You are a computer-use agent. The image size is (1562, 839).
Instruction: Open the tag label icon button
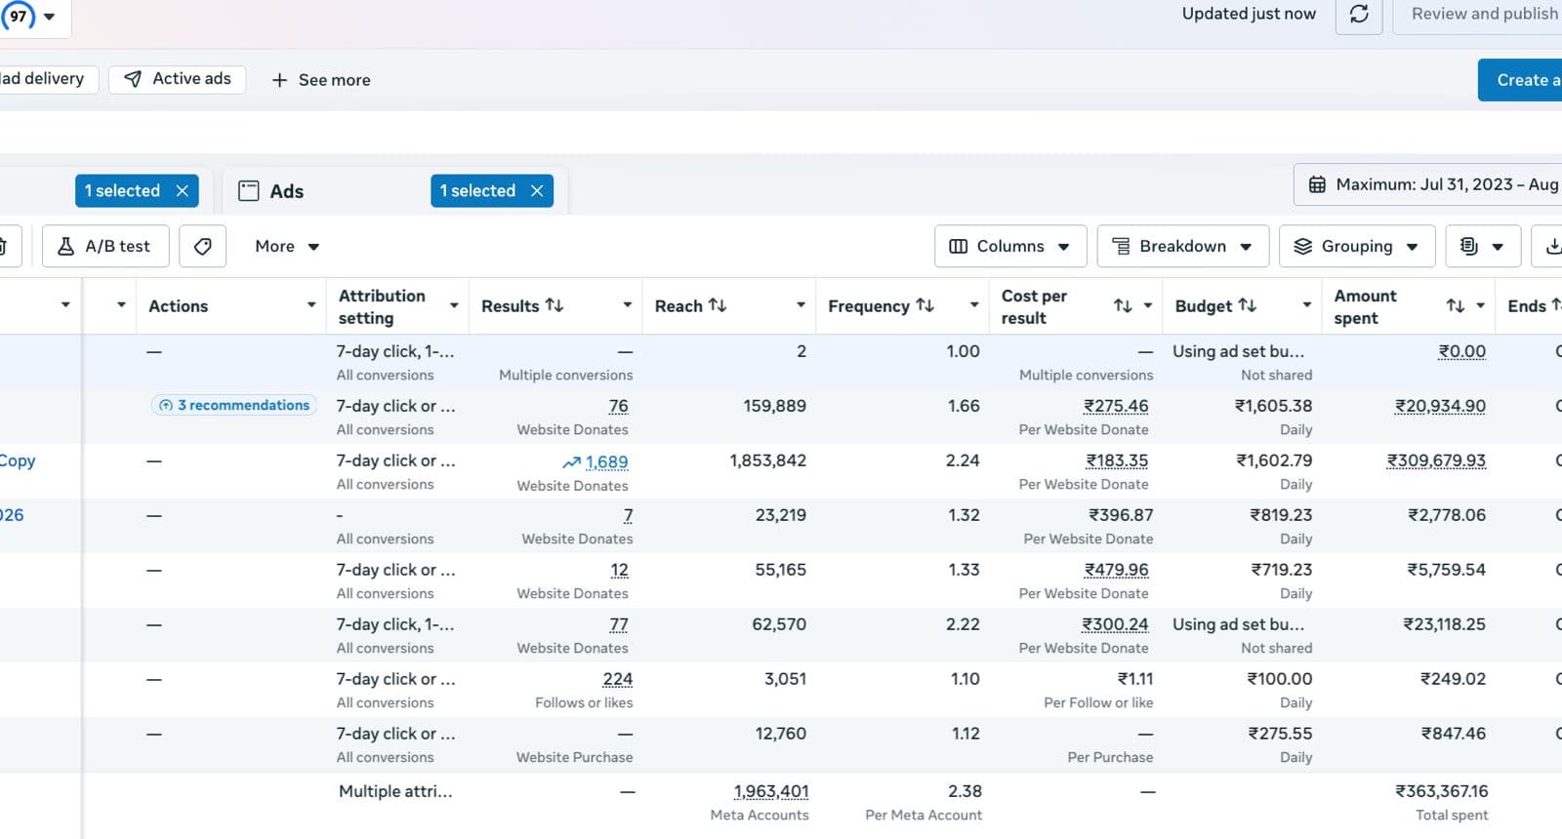[x=203, y=247]
